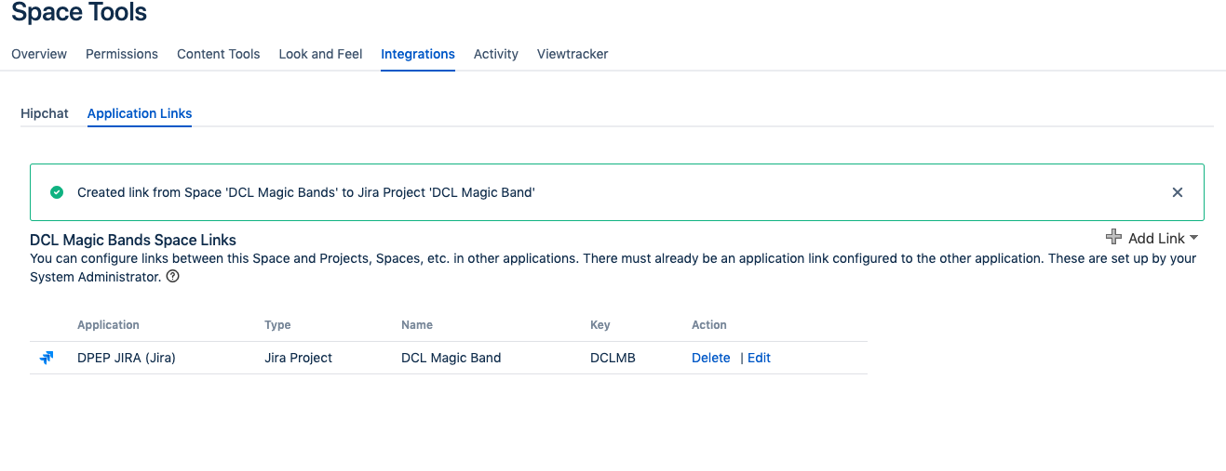Open the help question mark icon

pyautogui.click(x=172, y=277)
